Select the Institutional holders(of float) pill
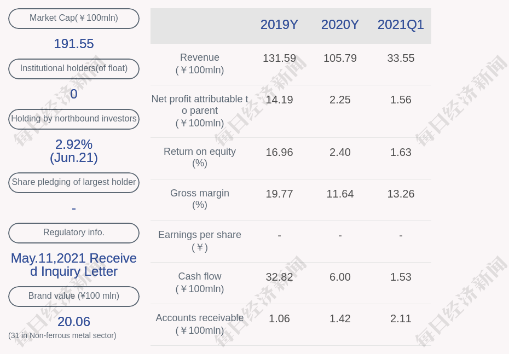 tap(74, 68)
